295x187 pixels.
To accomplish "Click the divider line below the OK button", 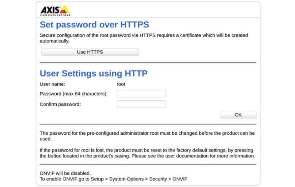I will [x=148, y=124].
